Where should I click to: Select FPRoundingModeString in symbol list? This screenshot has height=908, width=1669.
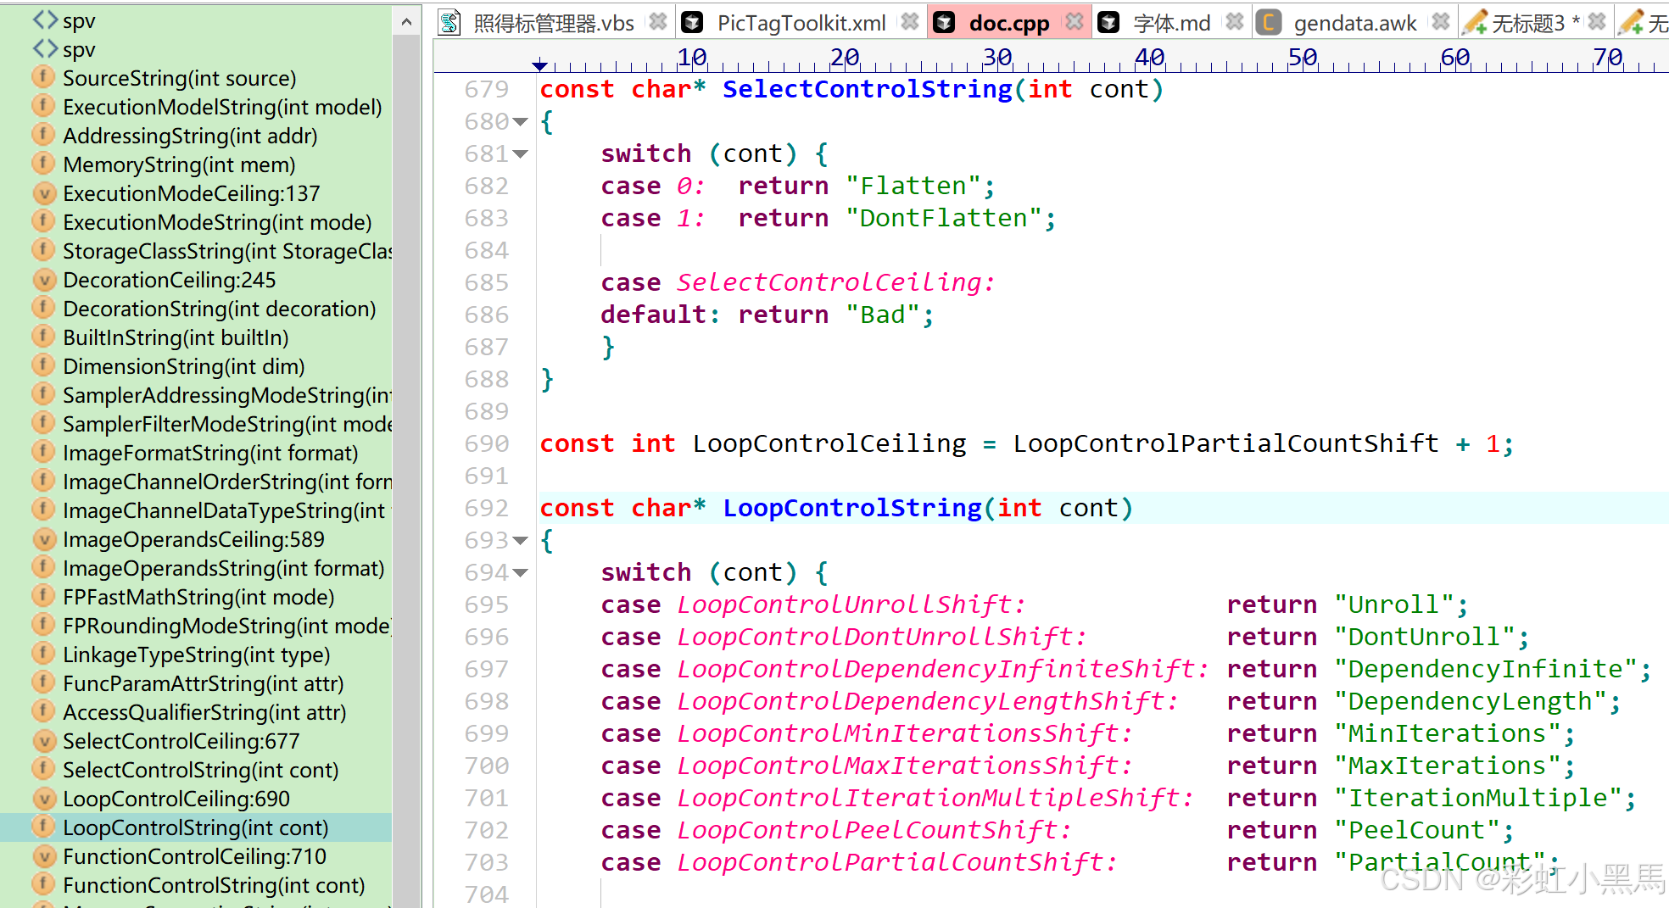227,626
